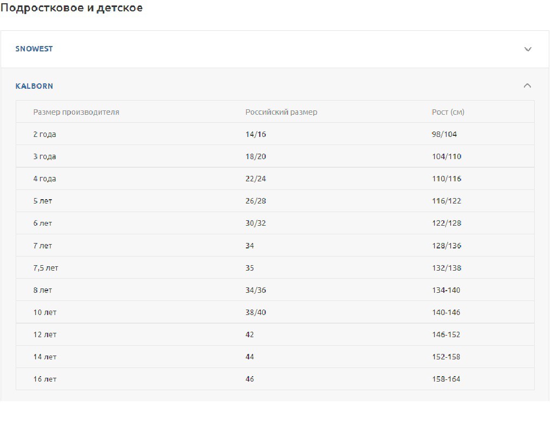
Task: Select the 4 года size row
Action: coord(44,179)
